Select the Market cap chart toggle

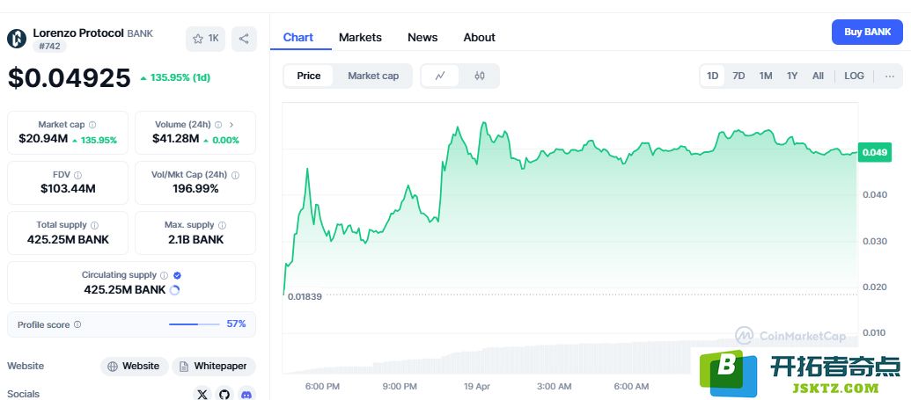(373, 76)
